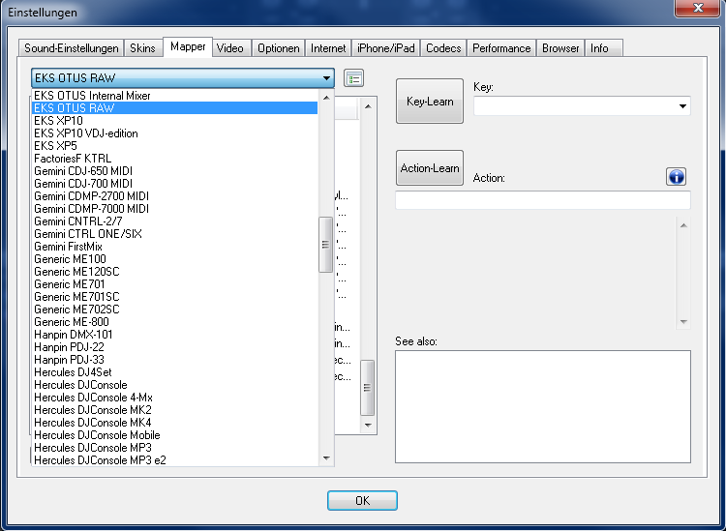Select the highlighted EKS OTUS RAW entry
726x531 pixels.
[x=175, y=107]
